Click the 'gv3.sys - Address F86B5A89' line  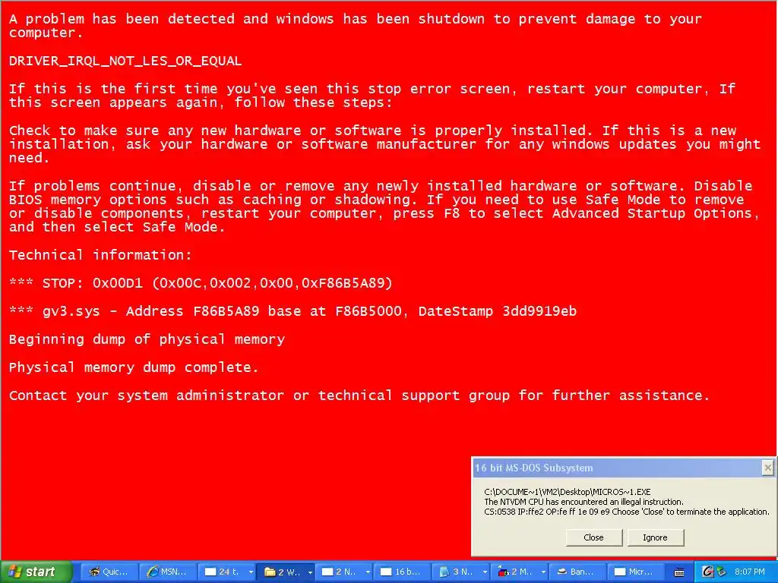pyautogui.click(x=293, y=311)
